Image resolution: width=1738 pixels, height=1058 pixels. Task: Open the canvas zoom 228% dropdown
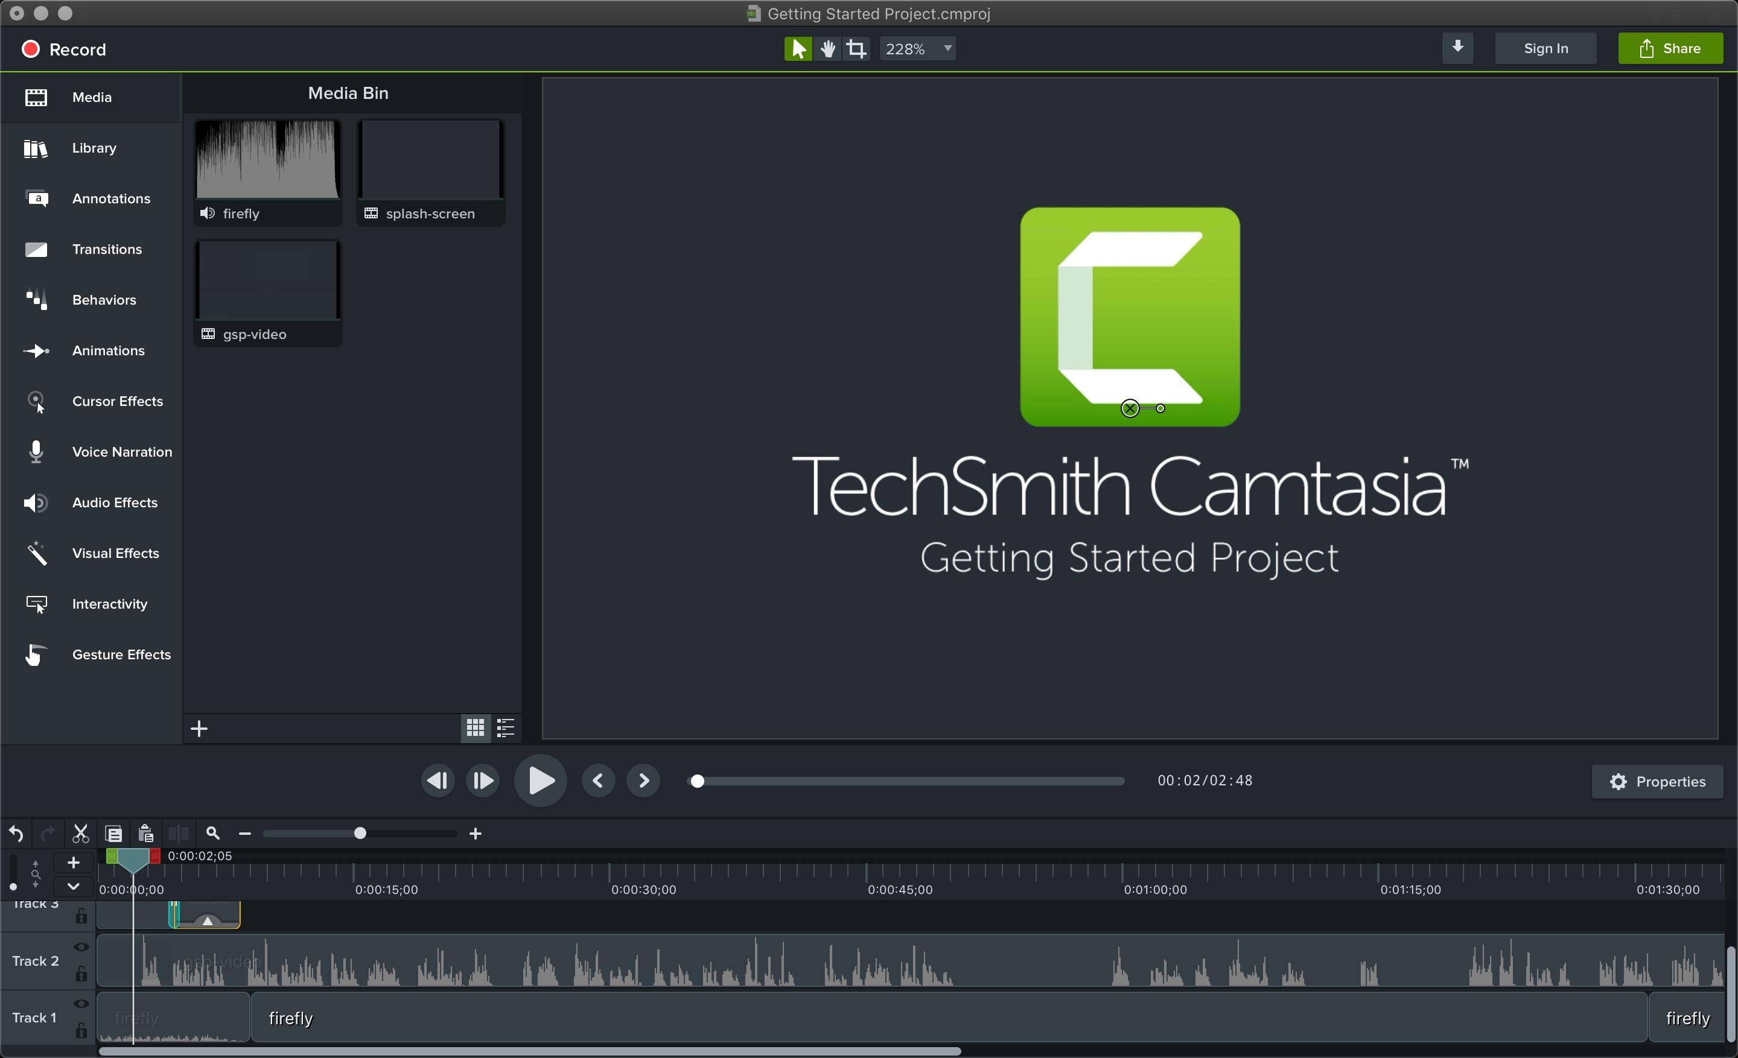[918, 49]
